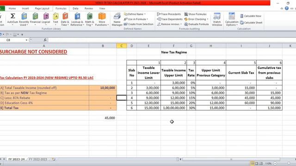Image resolution: width=296 pixels, height=166 pixels.
Task: Open Calculation Options menu
Action: pos(232,19)
